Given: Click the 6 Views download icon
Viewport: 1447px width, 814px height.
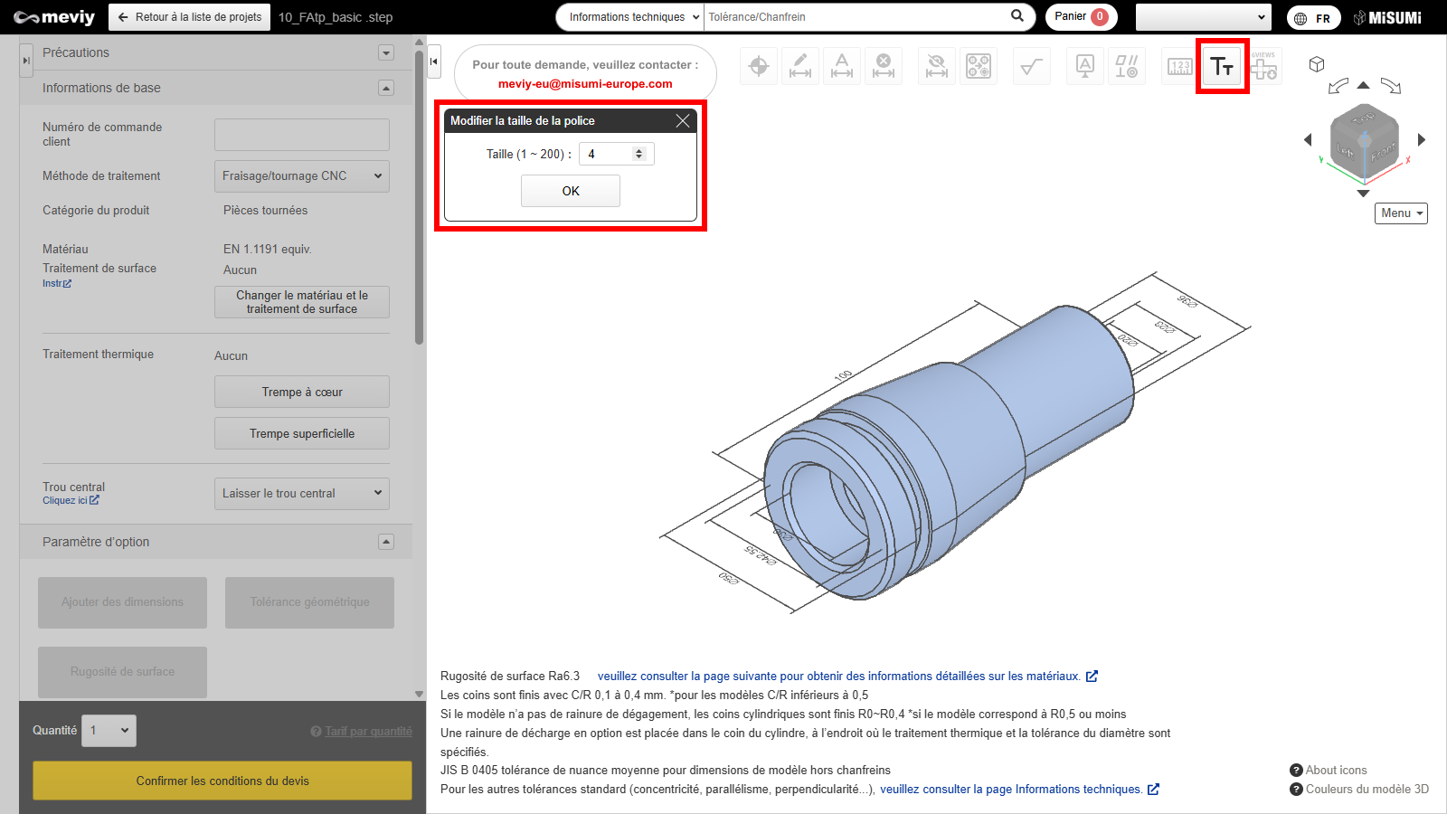Looking at the screenshot, I should tap(1263, 66).
